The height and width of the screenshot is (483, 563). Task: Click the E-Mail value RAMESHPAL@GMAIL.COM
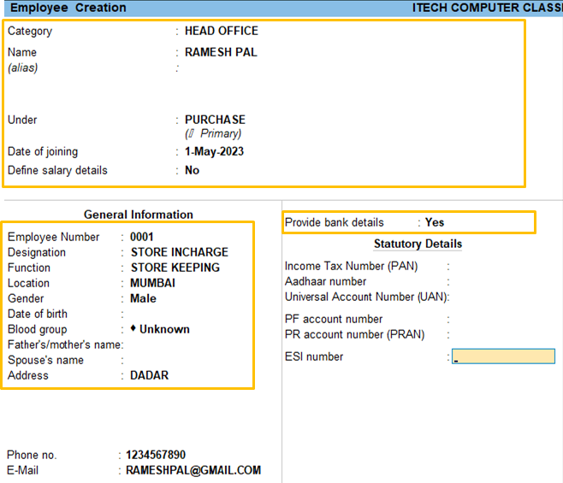[193, 470]
